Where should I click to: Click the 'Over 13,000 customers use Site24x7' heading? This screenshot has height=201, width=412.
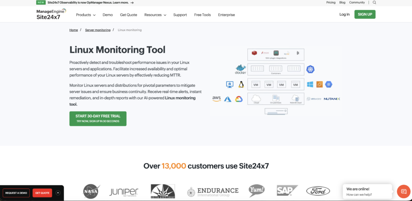coord(206,166)
